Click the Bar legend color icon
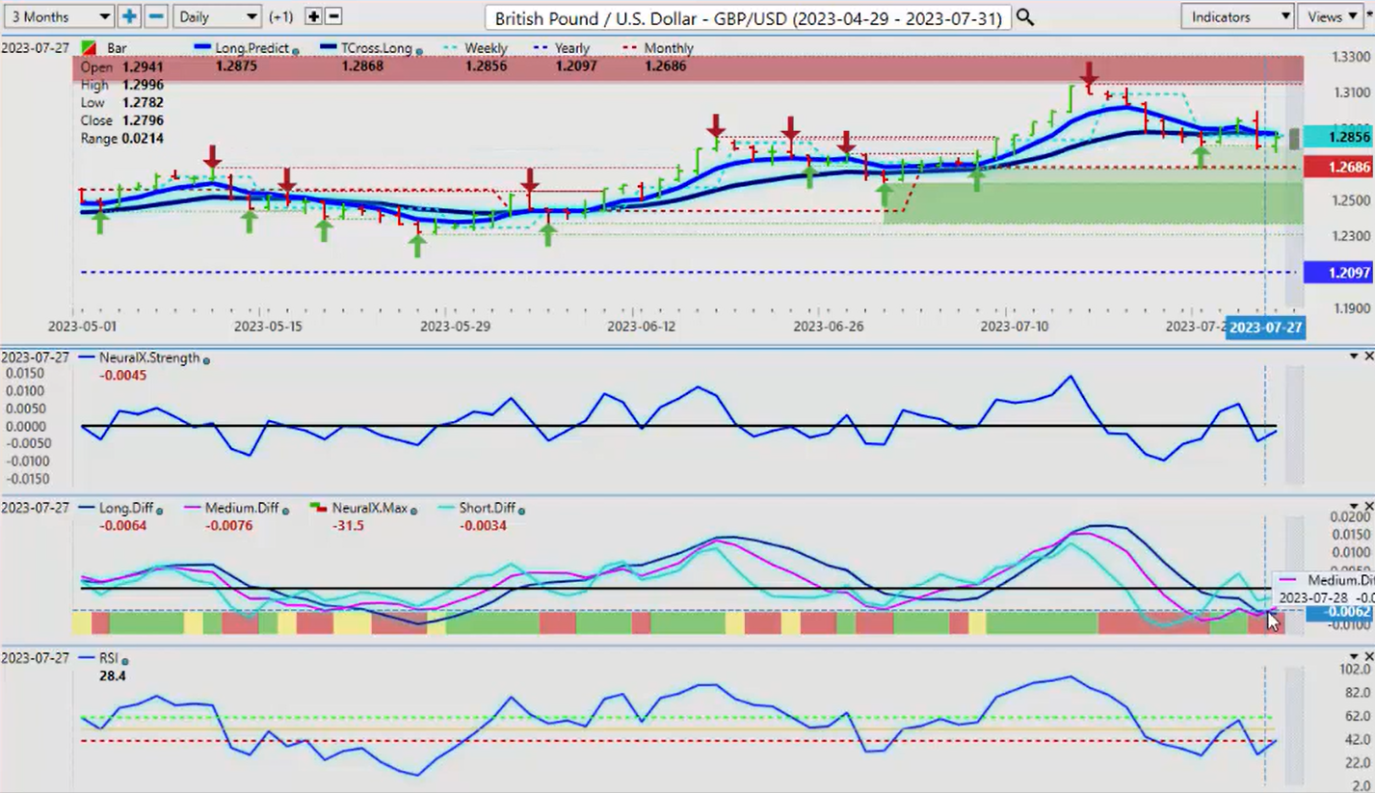The image size is (1375, 793). coord(90,48)
